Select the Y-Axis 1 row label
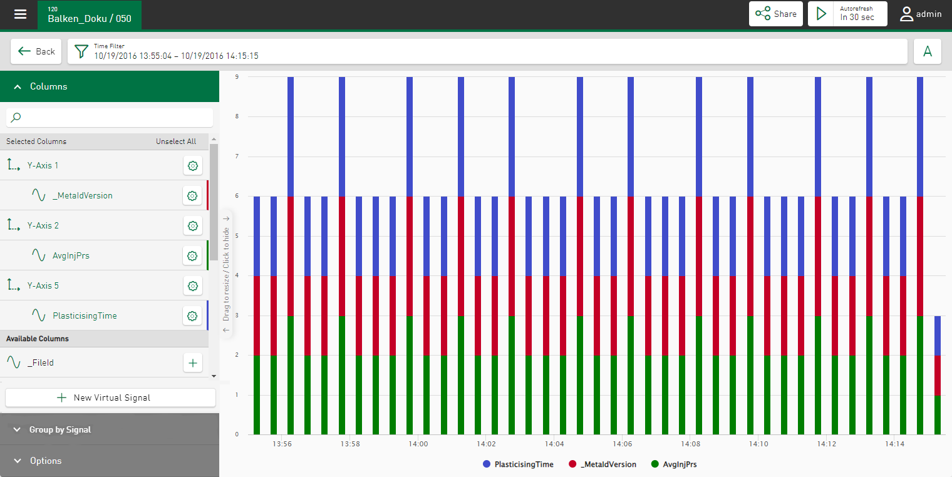This screenshot has width=952, height=477. pos(43,165)
